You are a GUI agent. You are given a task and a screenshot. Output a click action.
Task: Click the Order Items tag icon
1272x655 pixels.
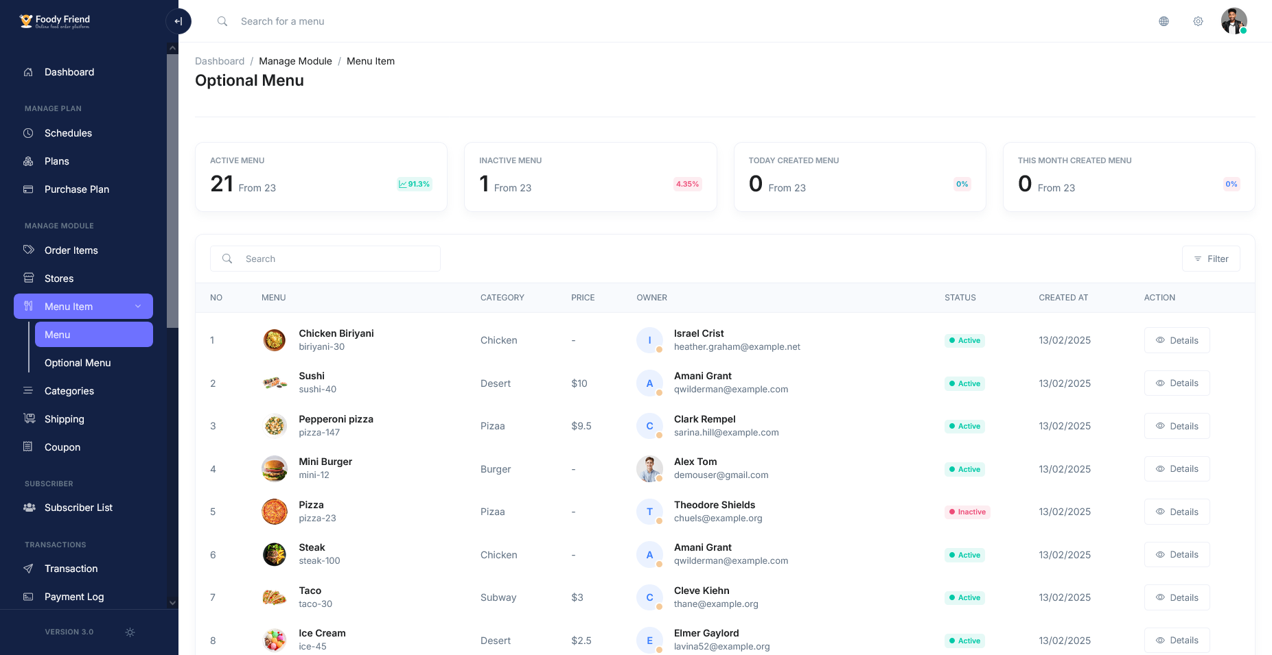pyautogui.click(x=28, y=250)
